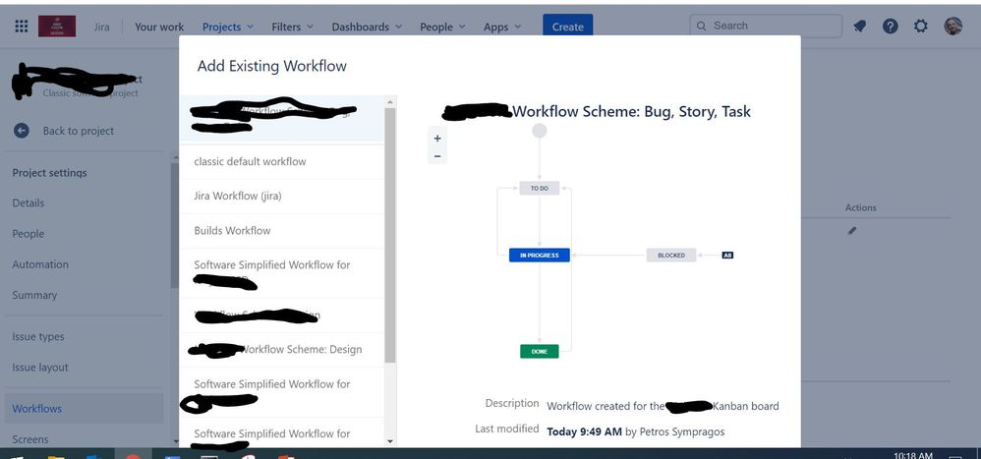Click inside the Search field
Screen dimensions: 981x459
766,27
